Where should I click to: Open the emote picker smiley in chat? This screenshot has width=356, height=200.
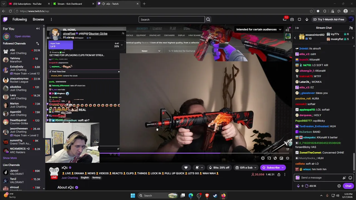pos(350,178)
